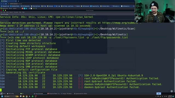The image size is (175, 98).
Task: Open the Web Development bookmark
Action: coord(85,6)
